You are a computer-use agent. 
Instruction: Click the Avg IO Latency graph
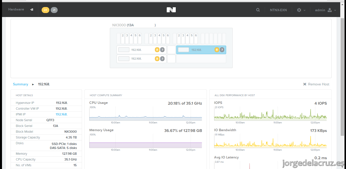(271, 165)
